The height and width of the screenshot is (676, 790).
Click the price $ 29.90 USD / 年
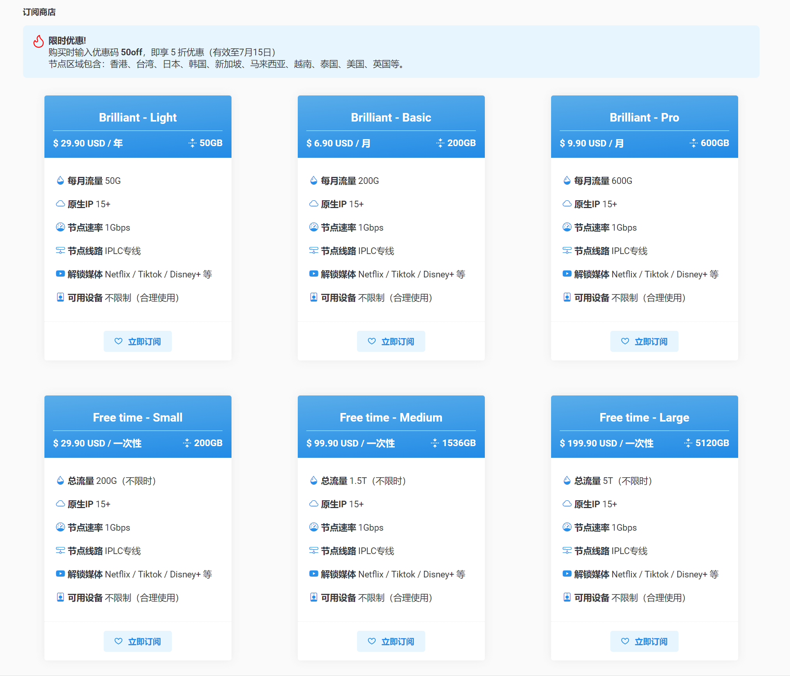click(88, 143)
